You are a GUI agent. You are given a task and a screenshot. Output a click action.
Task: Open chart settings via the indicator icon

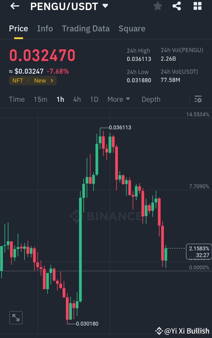(198, 99)
